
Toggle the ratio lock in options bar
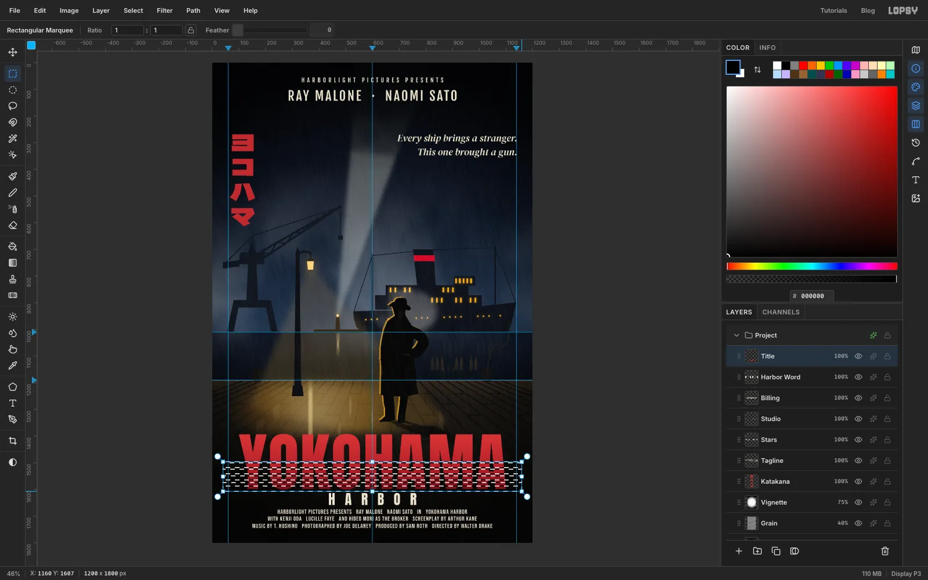click(191, 30)
